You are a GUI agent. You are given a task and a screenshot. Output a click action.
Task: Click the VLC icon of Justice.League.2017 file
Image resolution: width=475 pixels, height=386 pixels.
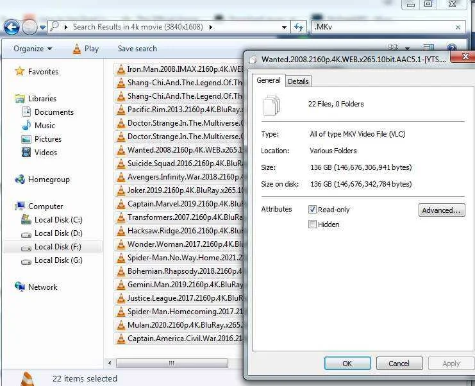pyautogui.click(x=121, y=298)
